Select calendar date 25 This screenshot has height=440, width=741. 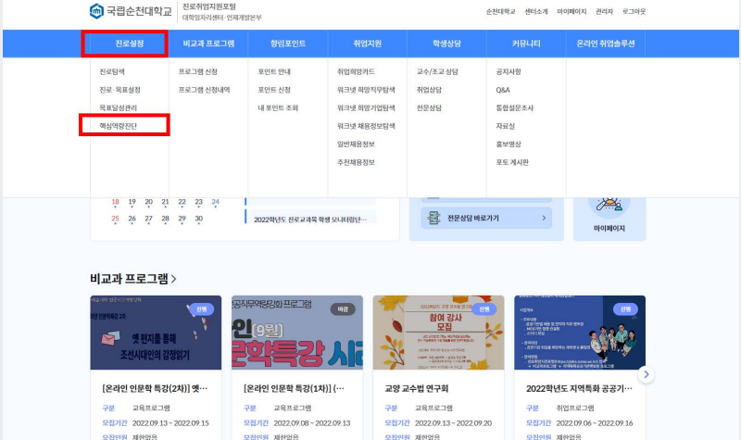[115, 219]
